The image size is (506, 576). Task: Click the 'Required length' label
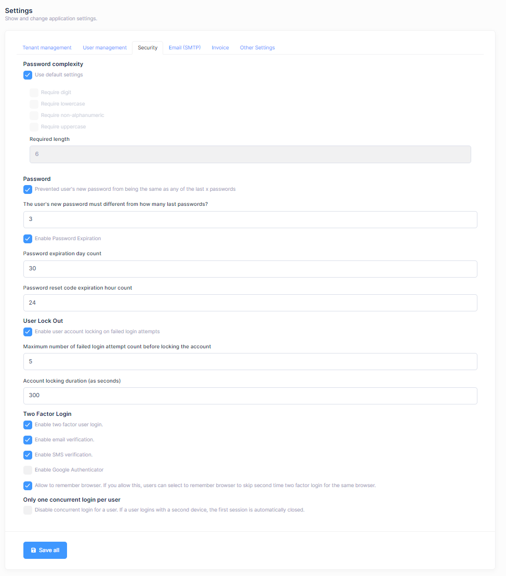49,139
